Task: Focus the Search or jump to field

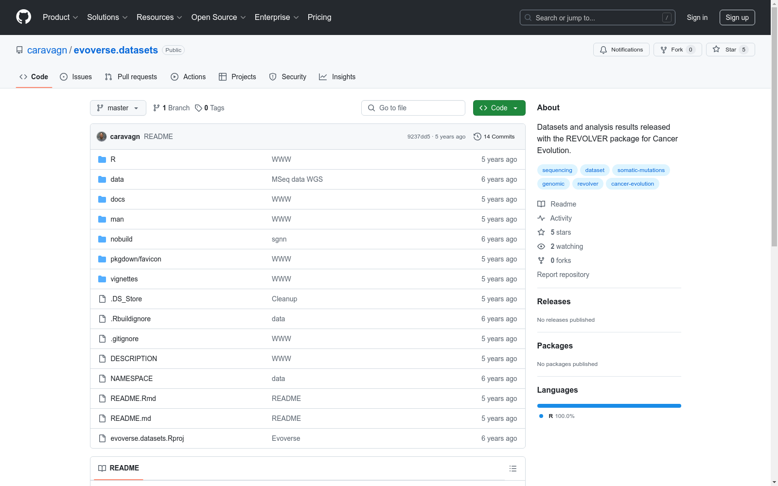Action: click(598, 17)
